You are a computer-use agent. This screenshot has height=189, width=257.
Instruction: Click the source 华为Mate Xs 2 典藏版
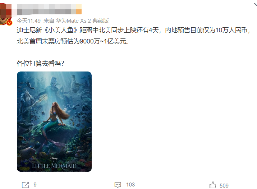pyautogui.click(x=82, y=21)
